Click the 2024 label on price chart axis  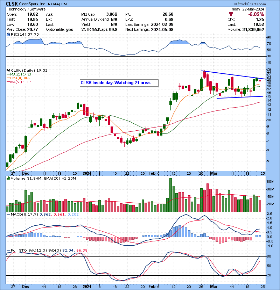(87, 174)
